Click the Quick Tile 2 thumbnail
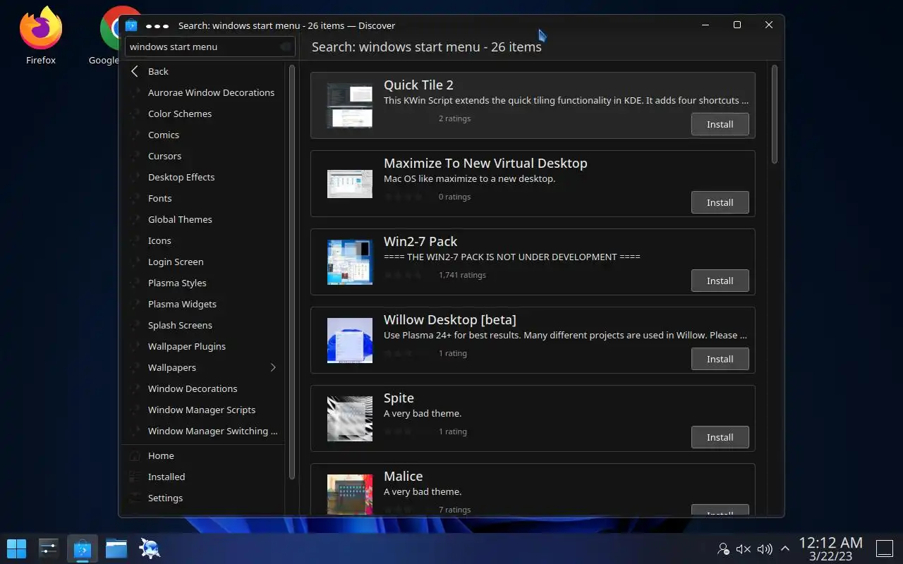This screenshot has height=564, width=903. click(x=350, y=105)
